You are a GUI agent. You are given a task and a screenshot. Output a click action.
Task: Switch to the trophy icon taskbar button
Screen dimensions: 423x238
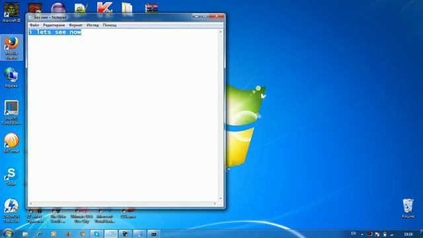click(125, 234)
